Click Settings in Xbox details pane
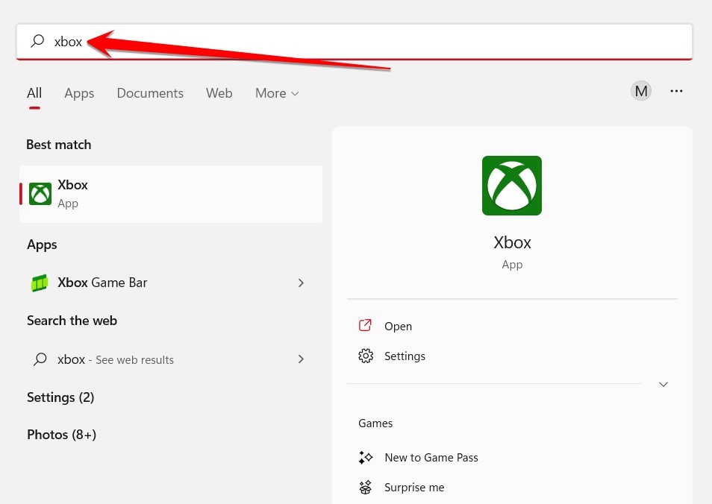712x504 pixels. 405,356
